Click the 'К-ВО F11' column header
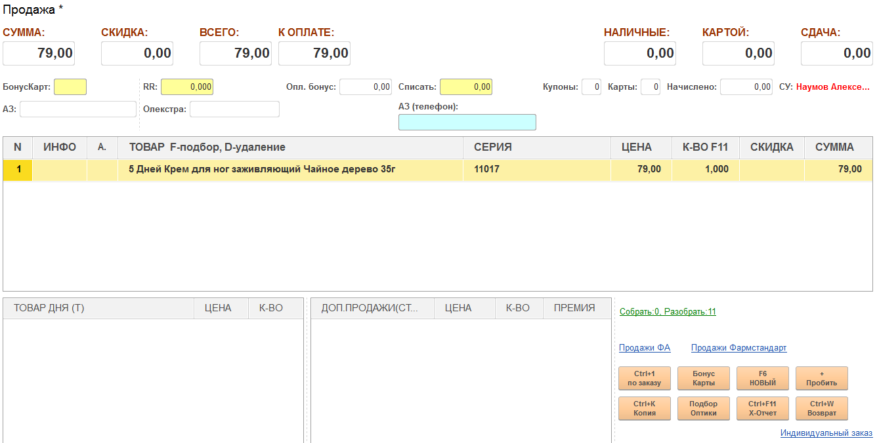Screen dimensions: 877x443 tap(705, 147)
